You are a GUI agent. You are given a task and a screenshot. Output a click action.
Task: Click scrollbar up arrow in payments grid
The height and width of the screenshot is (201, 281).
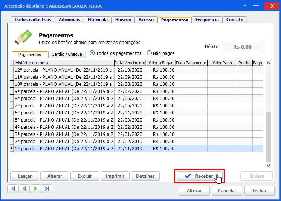(x=268, y=63)
